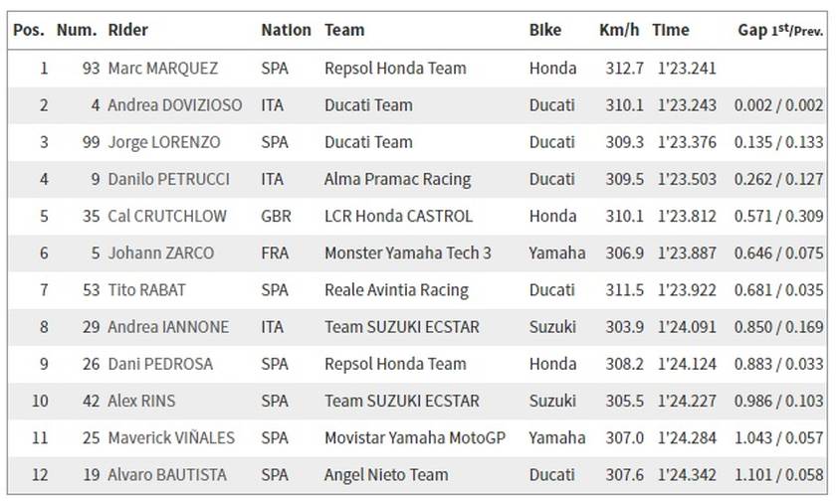The width and height of the screenshot is (836, 503).
Task: Click the Johann ZARCO rider name
Action: click(x=160, y=252)
